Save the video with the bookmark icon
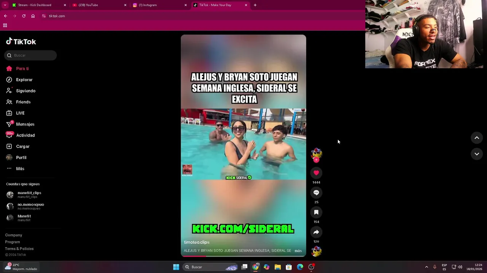 pyautogui.click(x=316, y=212)
